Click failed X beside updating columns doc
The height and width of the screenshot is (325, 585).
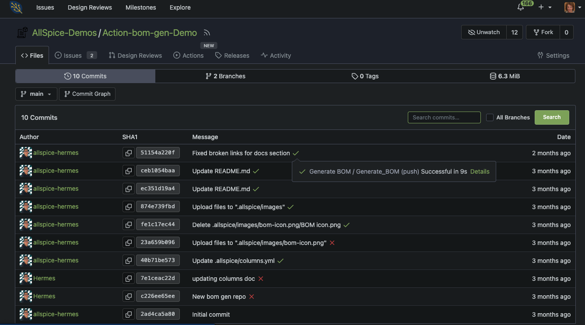(x=261, y=279)
